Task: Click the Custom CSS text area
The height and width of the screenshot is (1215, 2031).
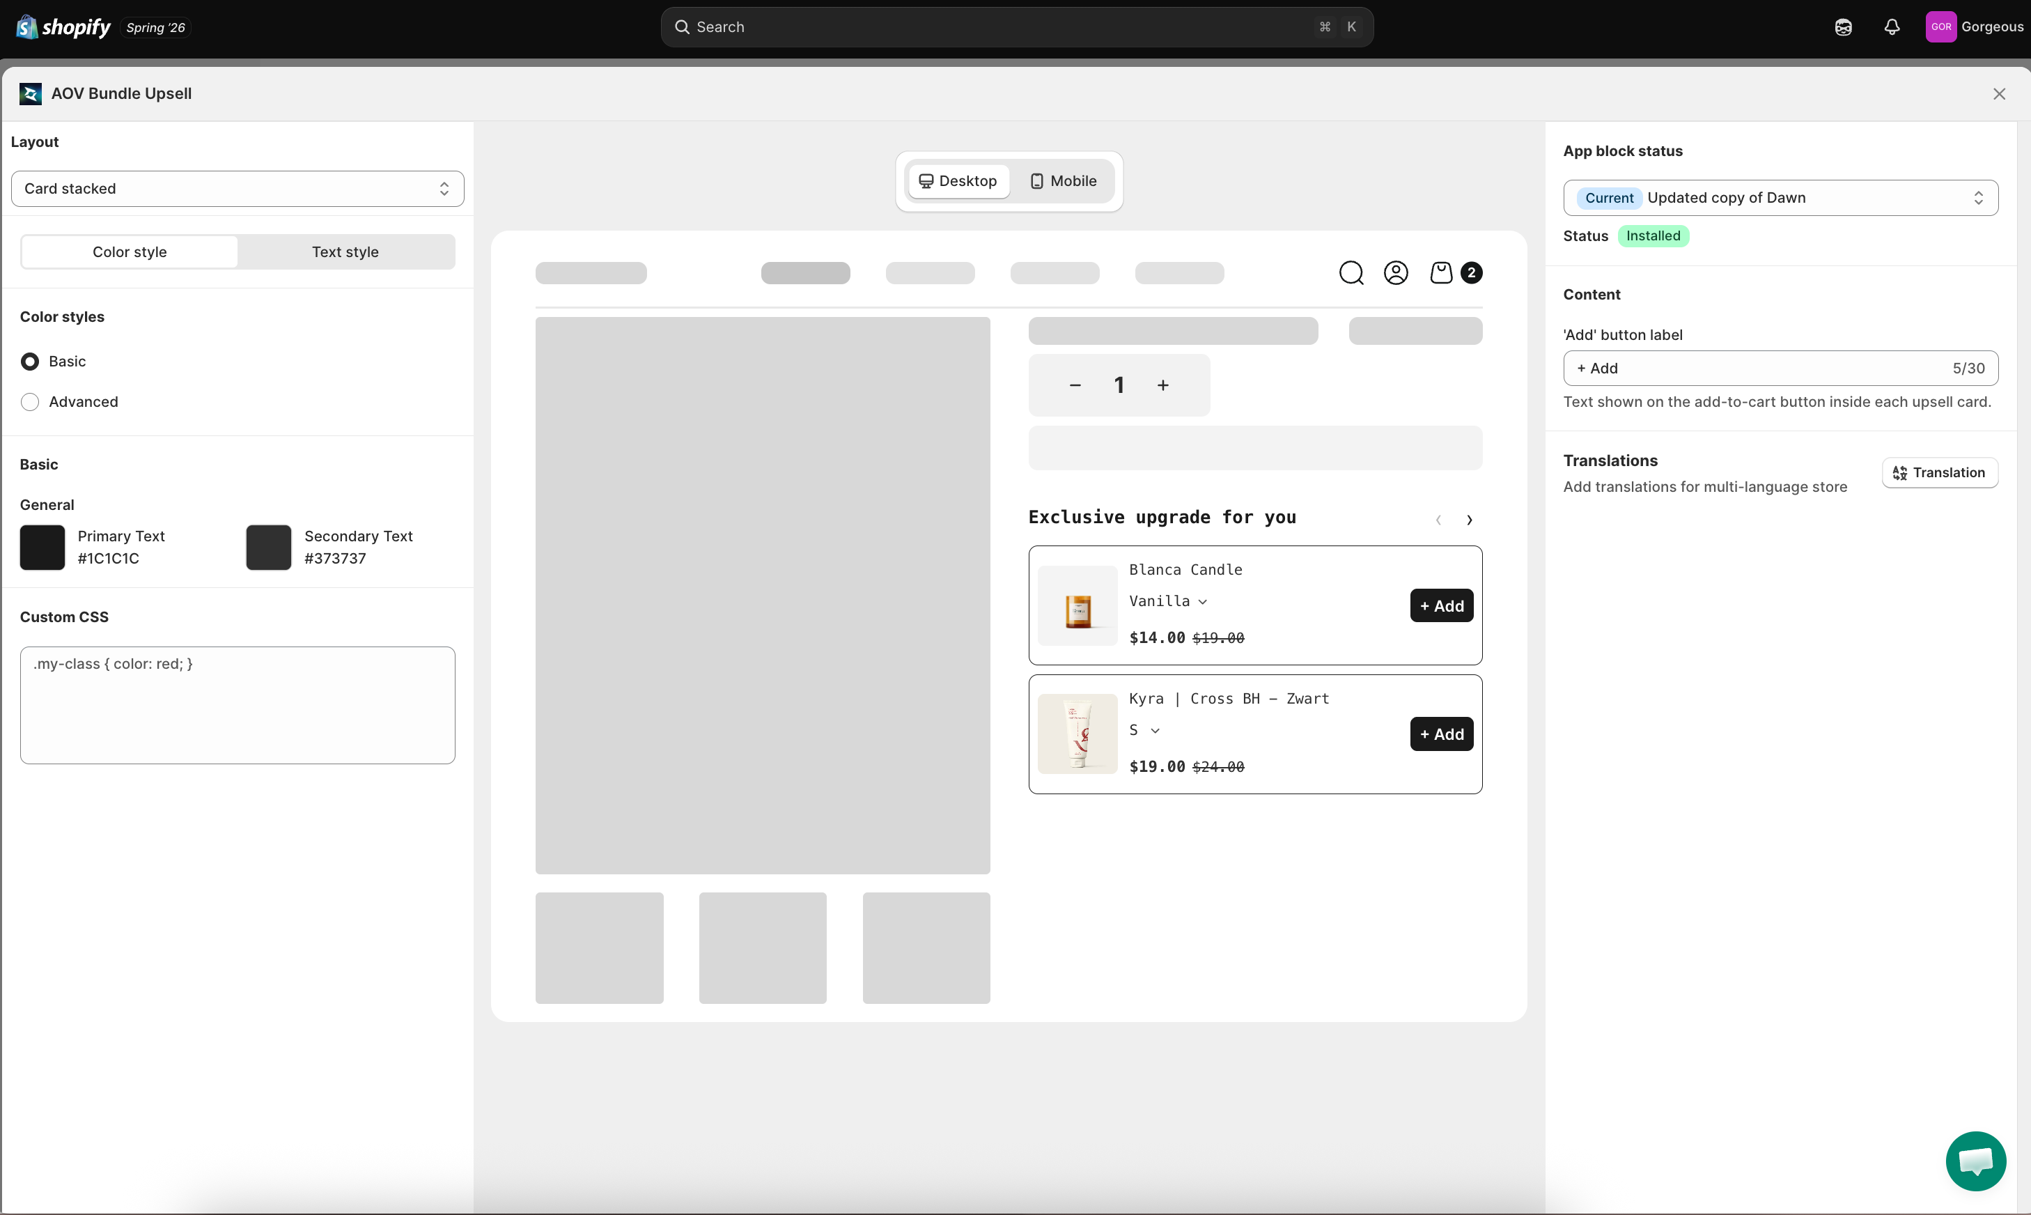Action: tap(238, 706)
